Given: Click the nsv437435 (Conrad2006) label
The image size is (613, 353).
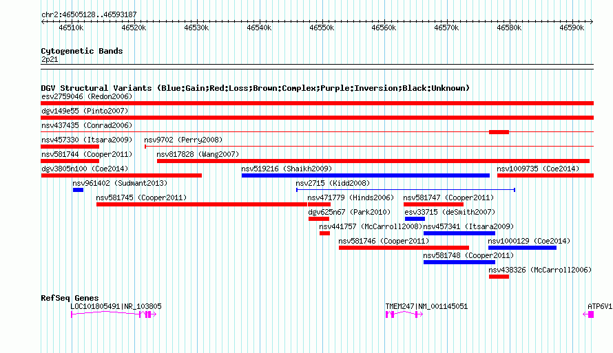Looking at the screenshot, I should 87,125.
